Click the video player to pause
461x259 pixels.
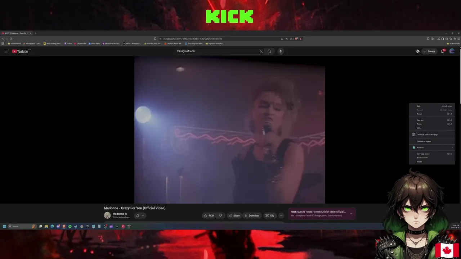229,130
